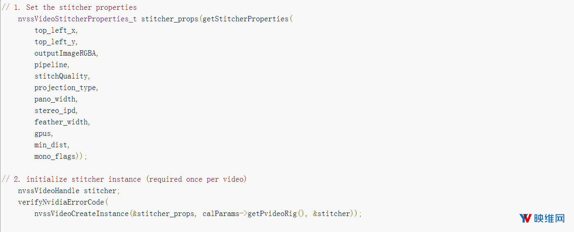Click the 映维网 watermark text
Image resolution: width=574 pixels, height=232 pixels.
pyautogui.click(x=549, y=218)
